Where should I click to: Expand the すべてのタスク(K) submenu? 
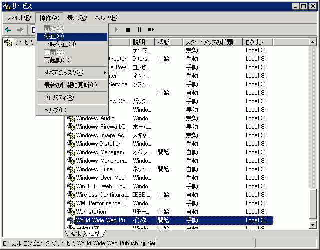(x=72, y=73)
